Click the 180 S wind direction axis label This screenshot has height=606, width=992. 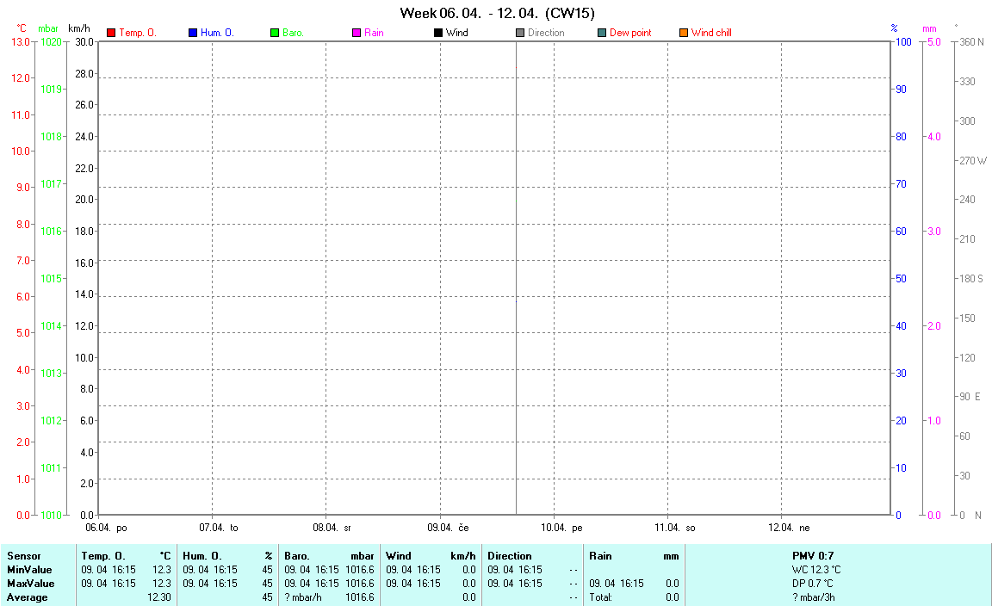click(972, 278)
